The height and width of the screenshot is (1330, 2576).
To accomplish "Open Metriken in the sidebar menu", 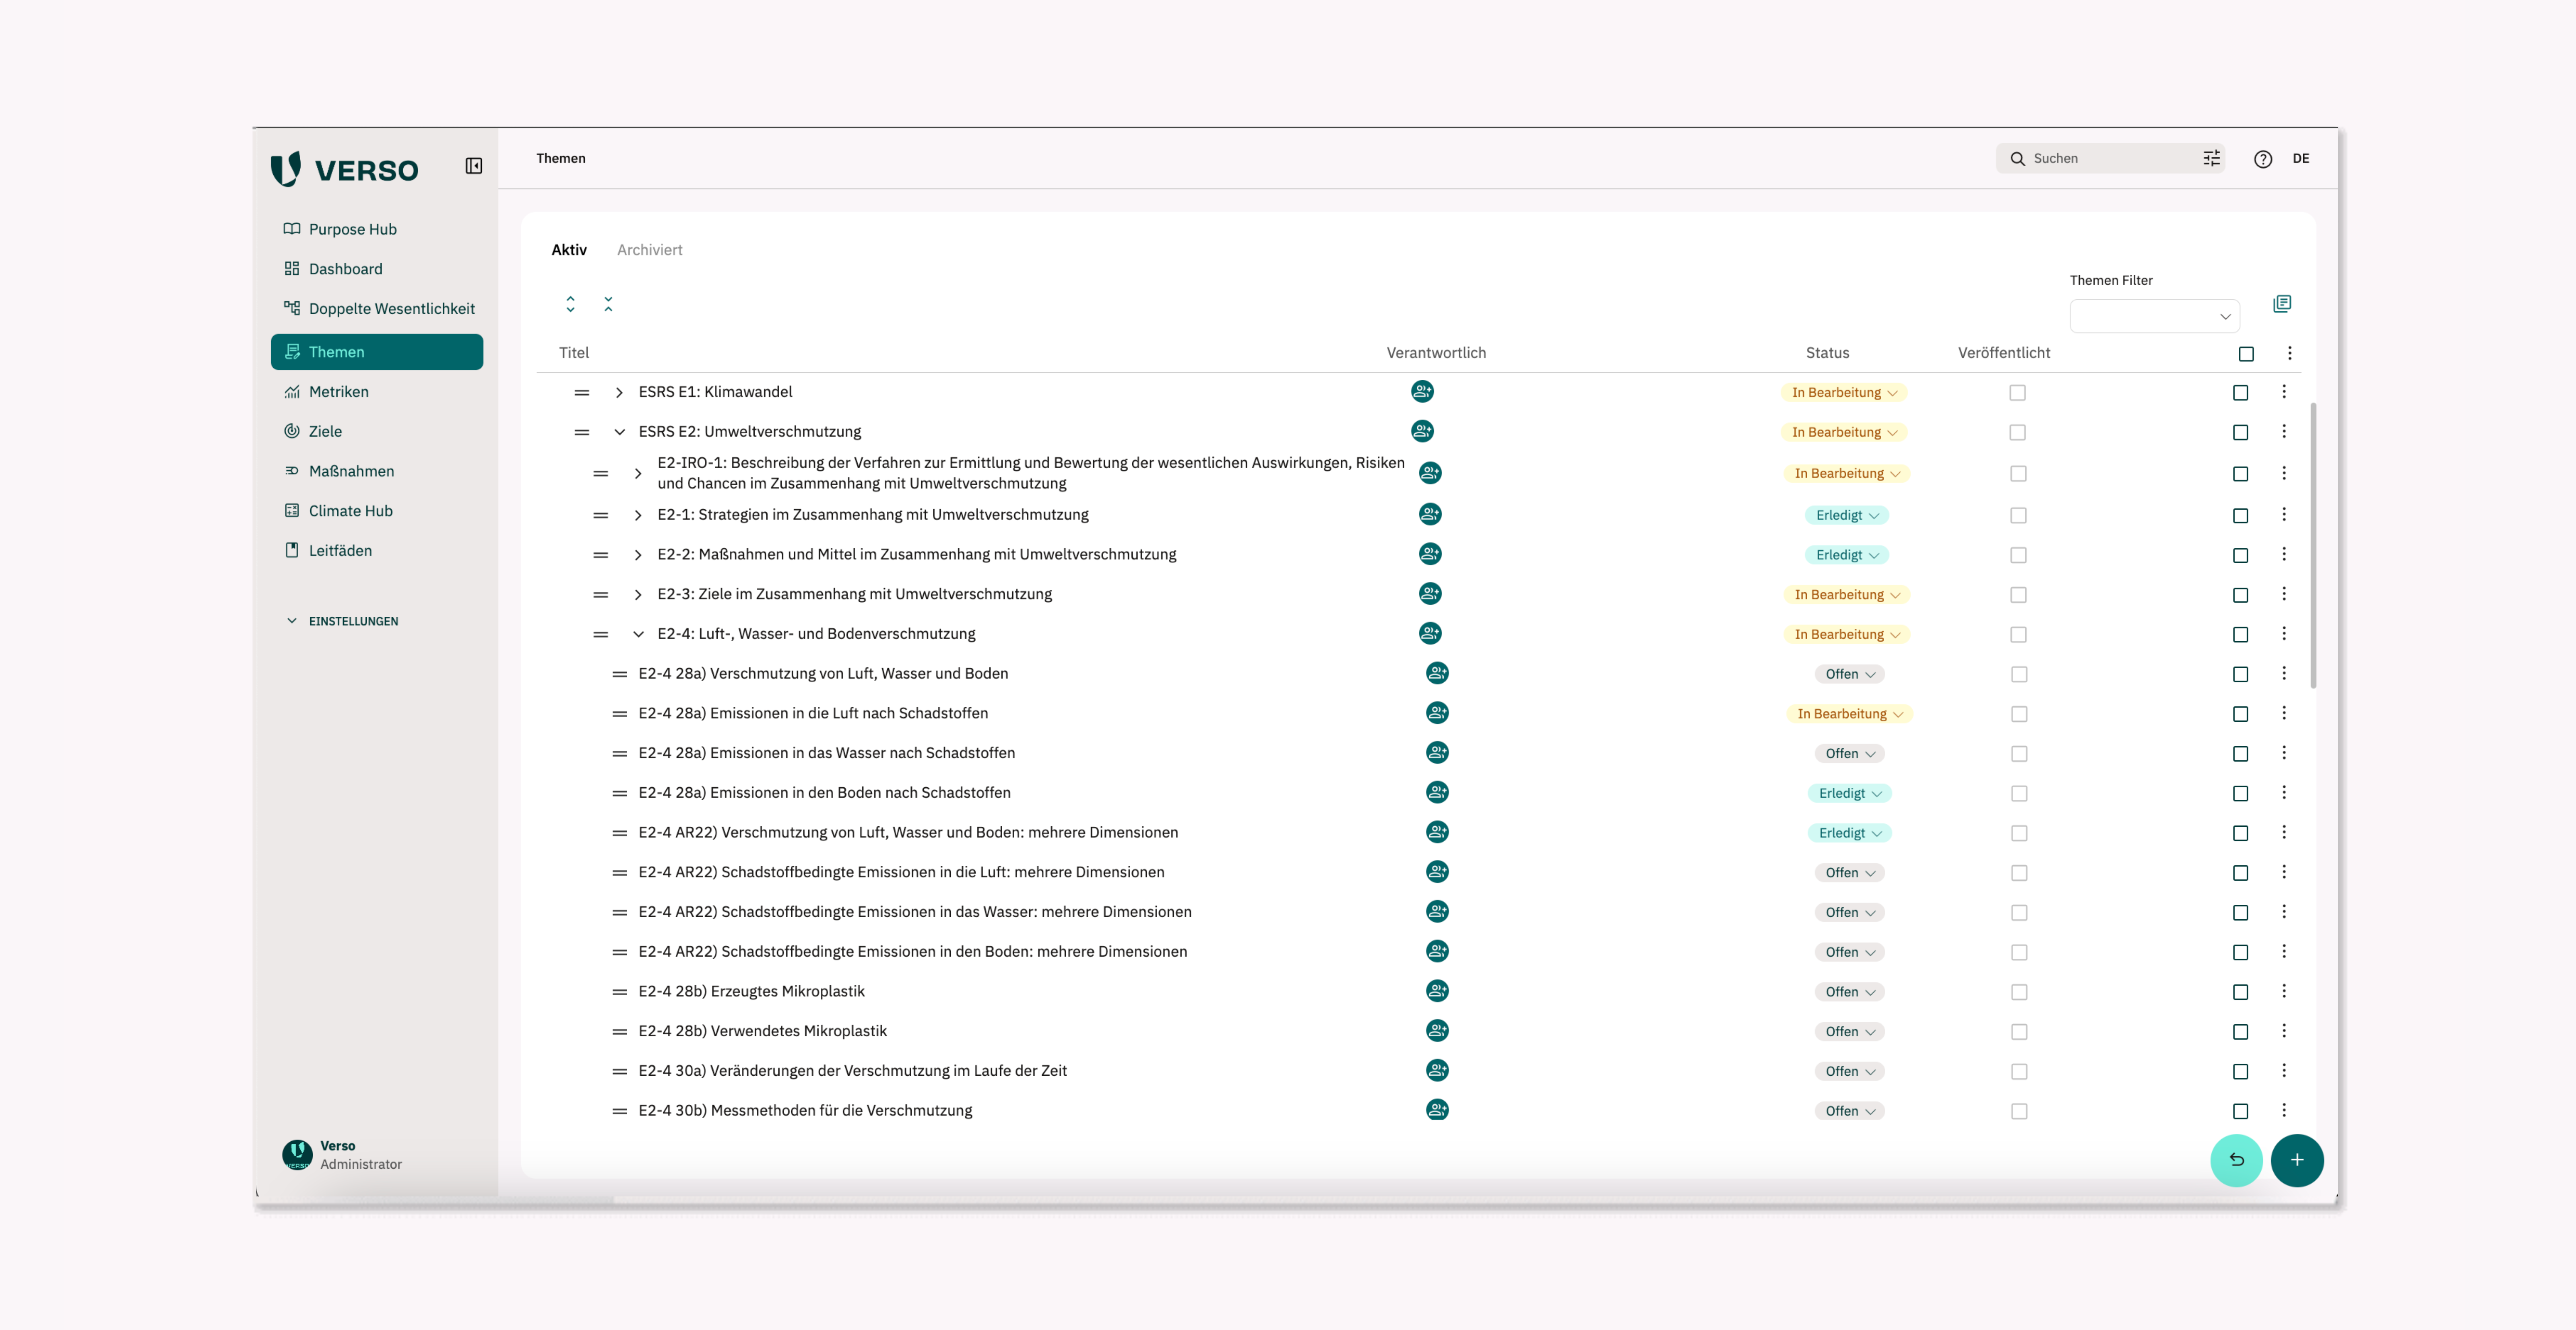I will click(x=338, y=392).
